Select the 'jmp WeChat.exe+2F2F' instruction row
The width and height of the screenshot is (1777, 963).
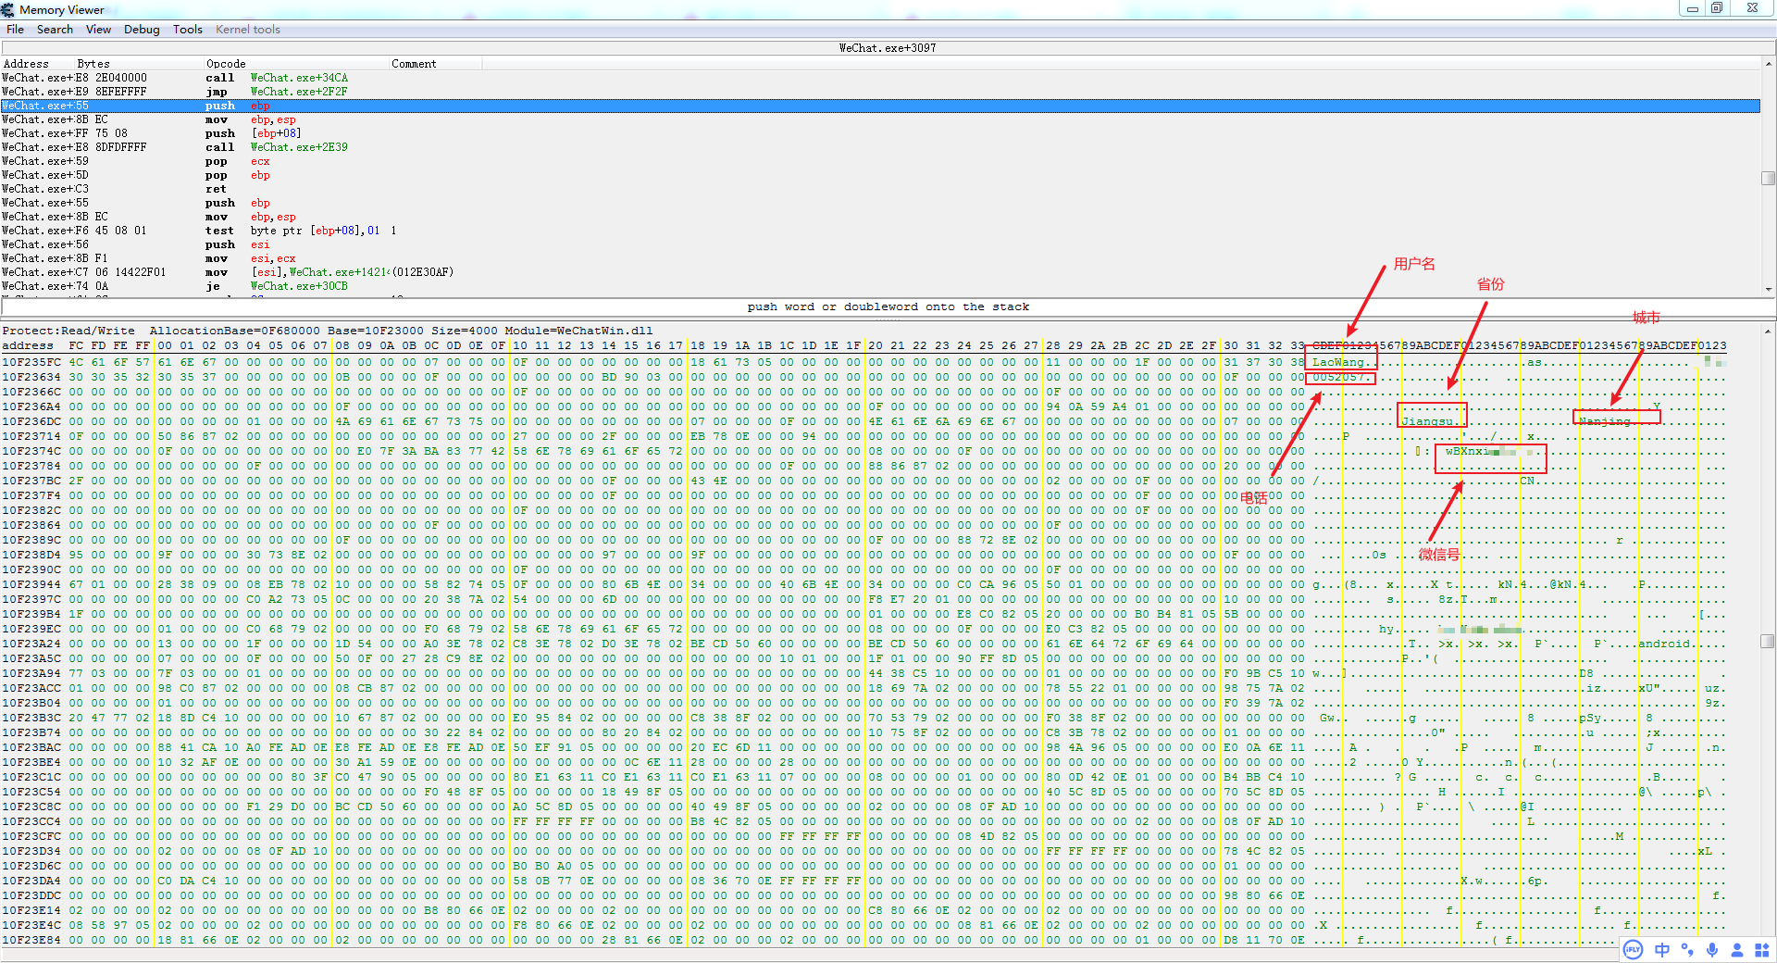pos(880,92)
